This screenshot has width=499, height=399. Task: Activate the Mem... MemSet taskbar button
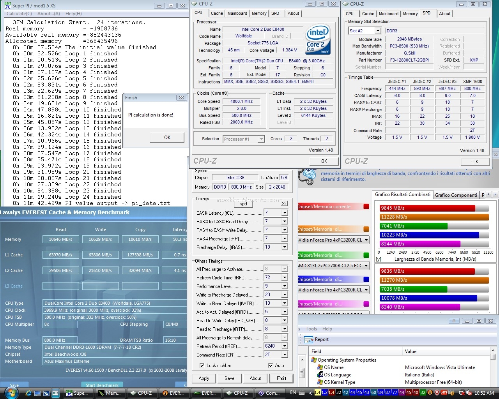coord(110,393)
